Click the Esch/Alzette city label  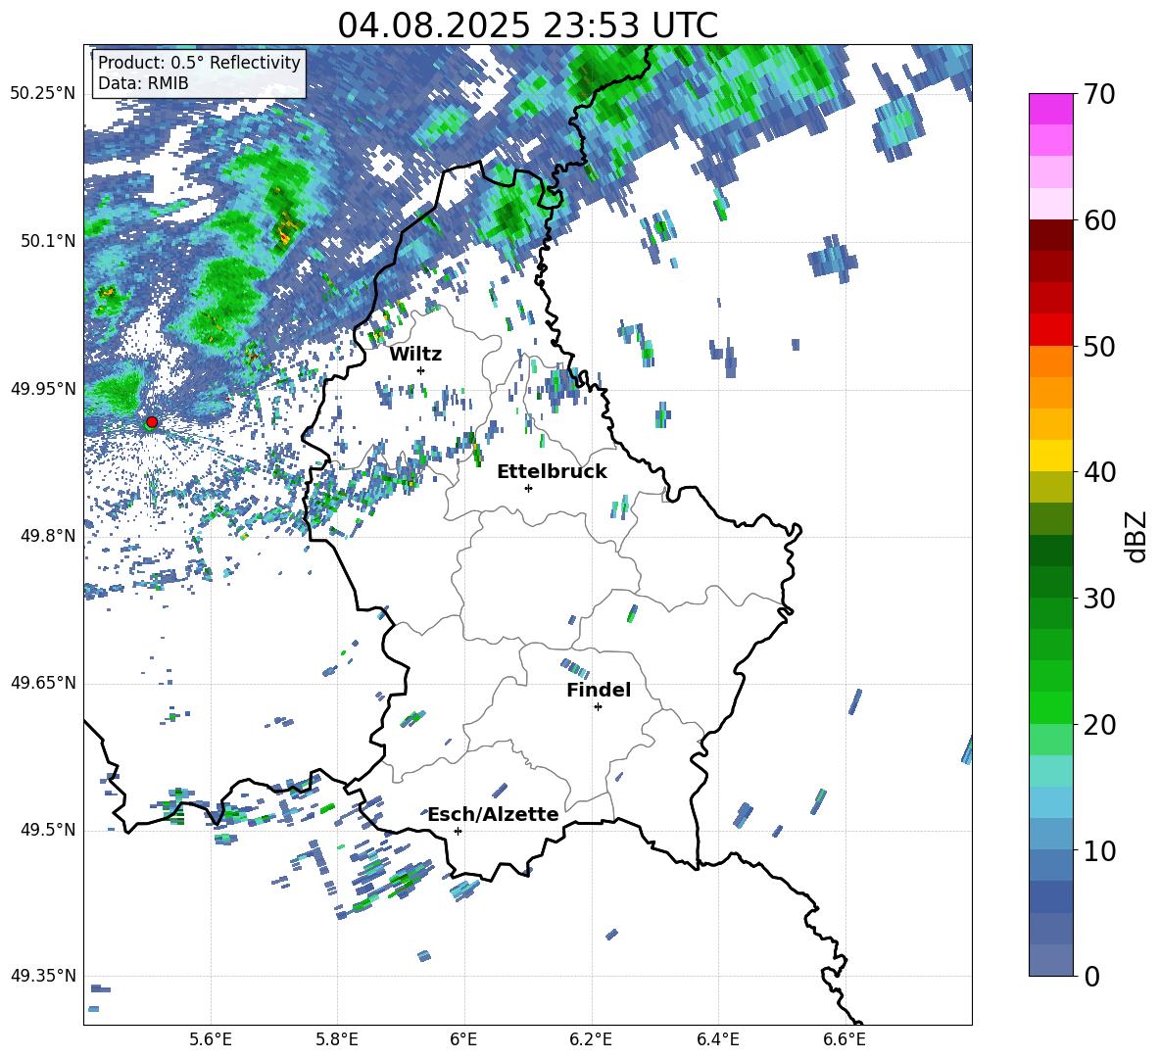tap(494, 815)
